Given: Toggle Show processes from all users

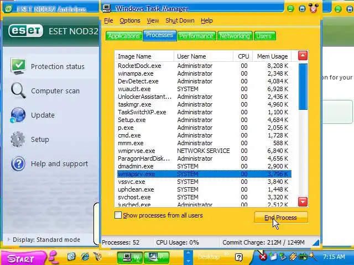Looking at the screenshot, I should [118, 215].
